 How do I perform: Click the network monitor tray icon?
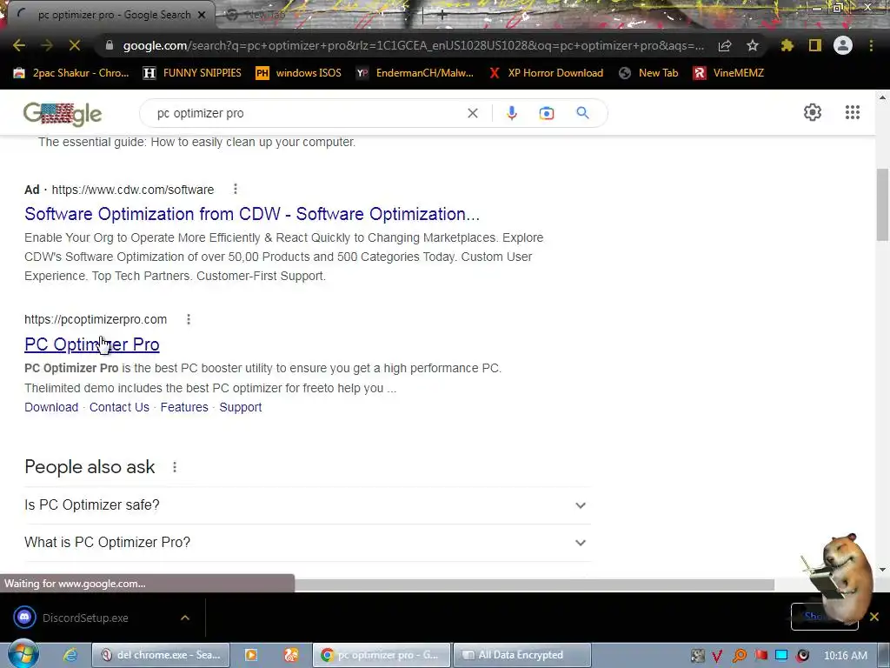pos(781,656)
